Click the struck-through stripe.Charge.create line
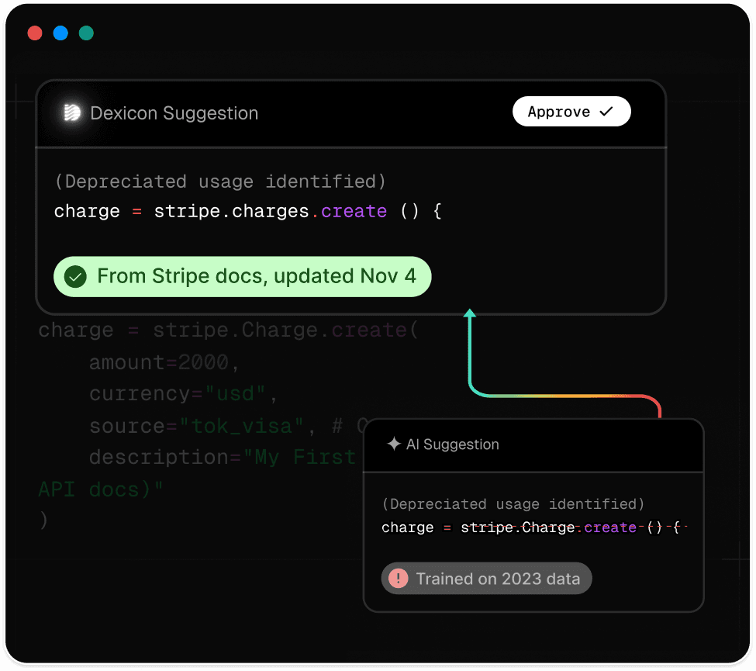Viewport: 756px width, 671px height. click(x=533, y=527)
